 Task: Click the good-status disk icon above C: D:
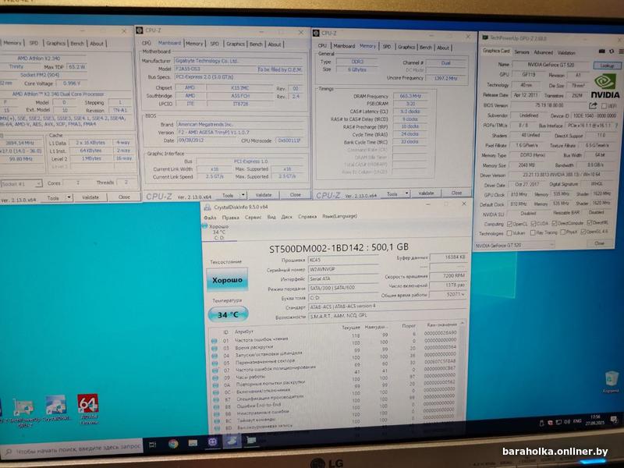click(204, 225)
